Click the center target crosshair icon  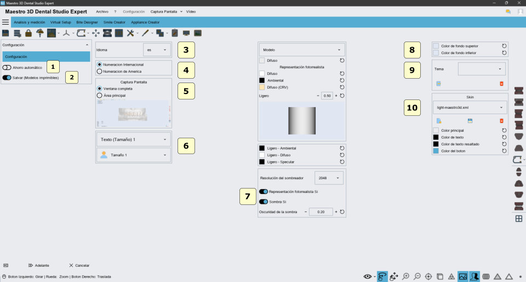tap(428, 277)
